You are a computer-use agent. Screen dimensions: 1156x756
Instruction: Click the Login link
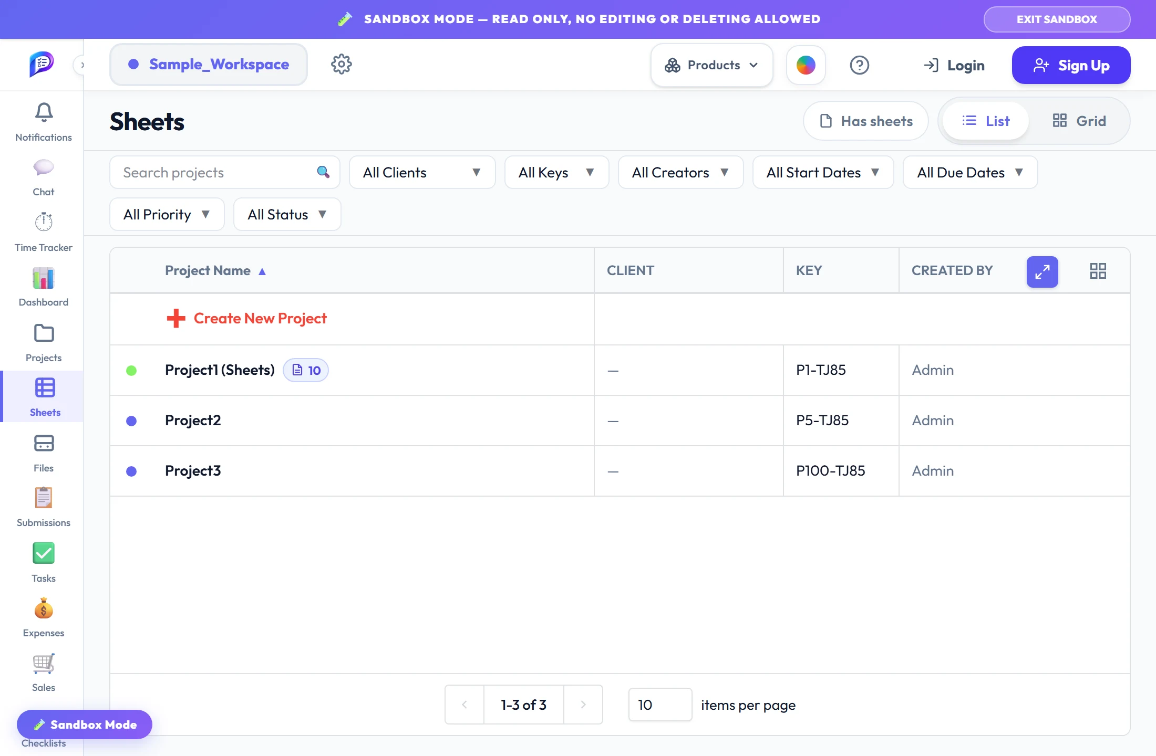tap(954, 65)
